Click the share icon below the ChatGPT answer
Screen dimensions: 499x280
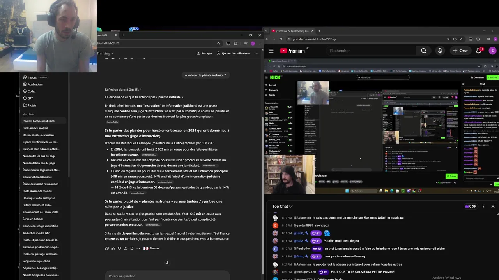[126, 248]
